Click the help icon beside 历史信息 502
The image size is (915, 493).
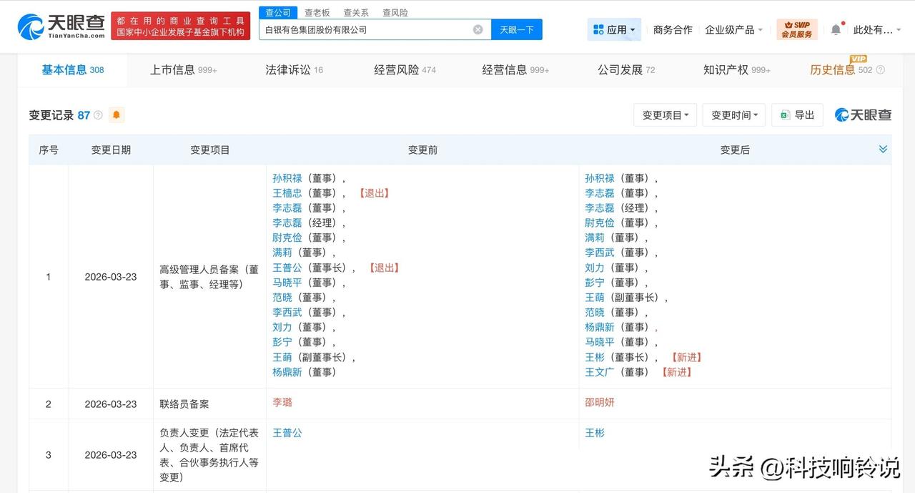tap(880, 70)
